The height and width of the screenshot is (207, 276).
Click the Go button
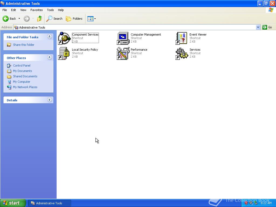point(267,27)
